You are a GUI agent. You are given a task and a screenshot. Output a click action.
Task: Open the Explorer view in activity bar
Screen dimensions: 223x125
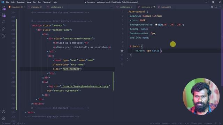point(3,8)
